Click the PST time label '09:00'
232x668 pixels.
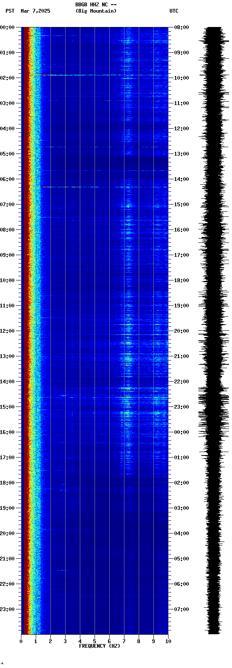coord(8,255)
